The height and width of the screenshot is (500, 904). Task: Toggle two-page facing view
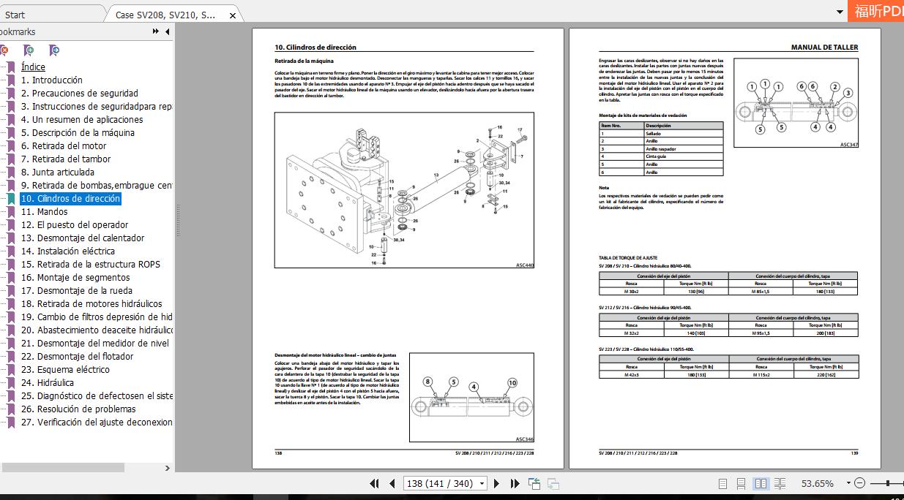(x=761, y=483)
